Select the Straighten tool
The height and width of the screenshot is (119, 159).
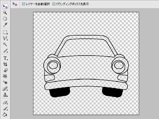(x=5, y=76)
